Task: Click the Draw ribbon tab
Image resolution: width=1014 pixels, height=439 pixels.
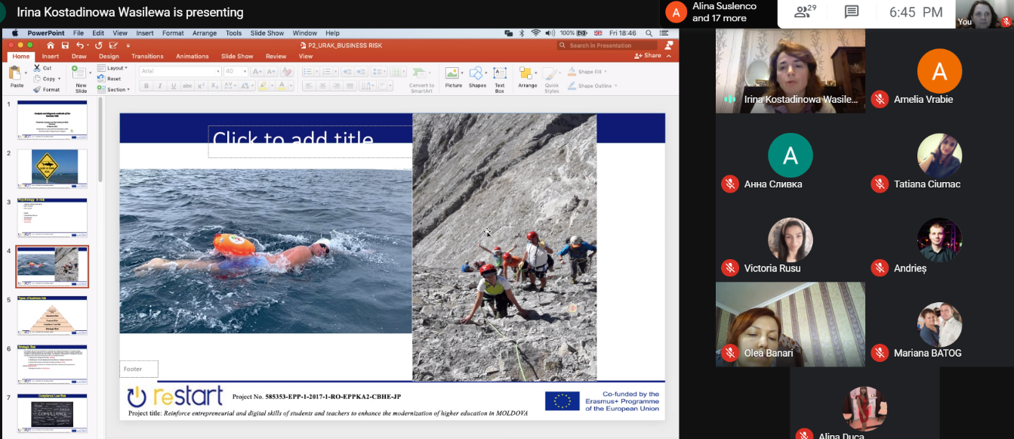Action: pos(79,56)
